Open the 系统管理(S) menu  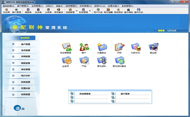tap(128, 6)
